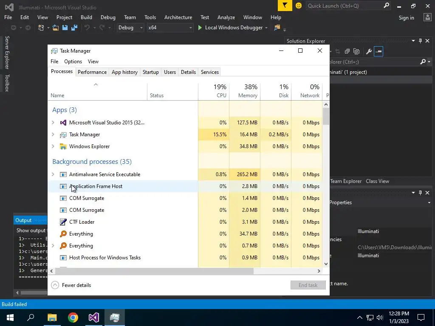435x326 pixels.
Task: Toggle pin on Properties panel
Action: coord(420,192)
